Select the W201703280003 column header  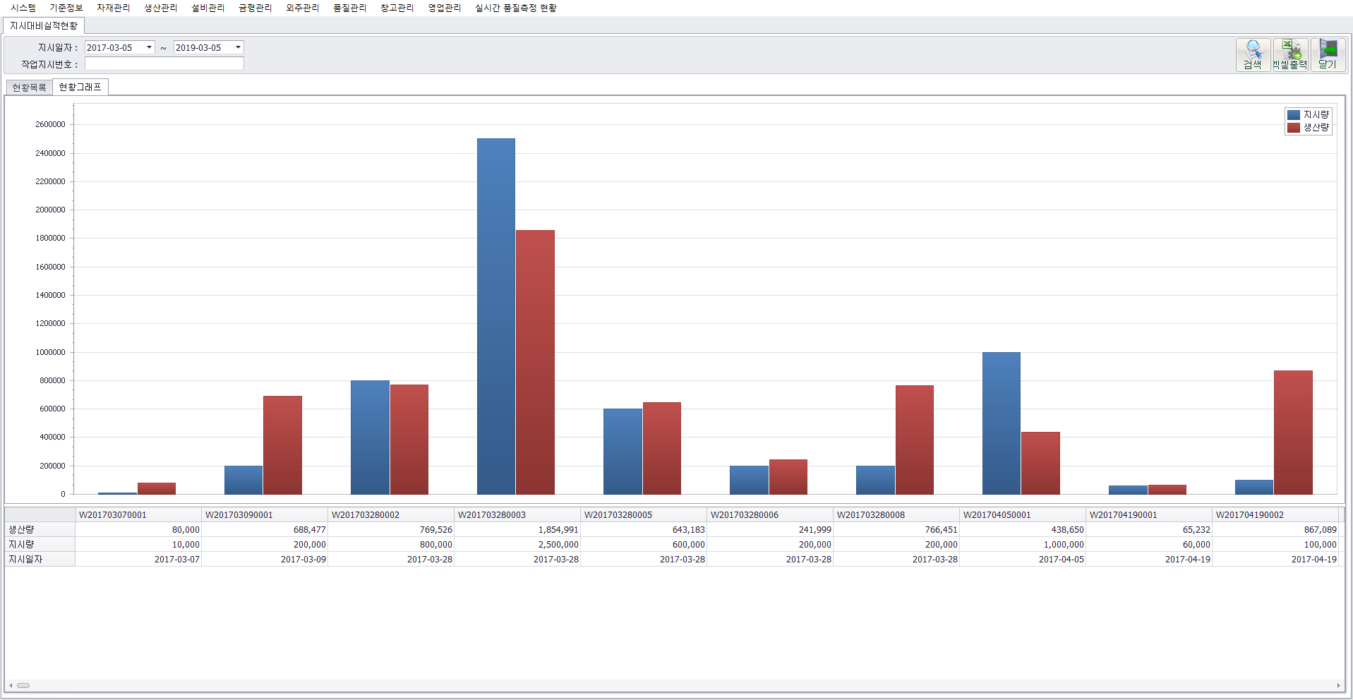click(516, 514)
